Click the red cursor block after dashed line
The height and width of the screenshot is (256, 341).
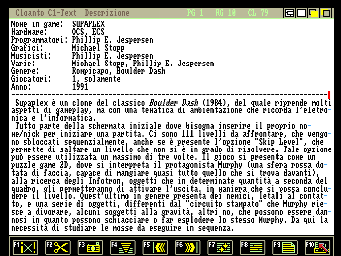[x=329, y=95]
